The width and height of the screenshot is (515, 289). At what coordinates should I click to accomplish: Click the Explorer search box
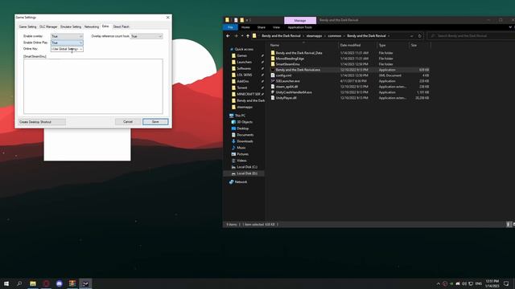pyautogui.click(x=471, y=35)
